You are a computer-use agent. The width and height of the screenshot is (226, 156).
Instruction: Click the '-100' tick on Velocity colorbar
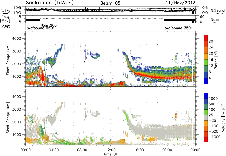(x=213, y=126)
